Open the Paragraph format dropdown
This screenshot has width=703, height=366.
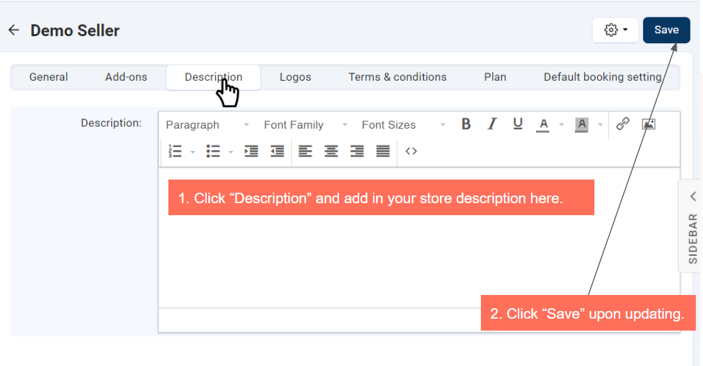[207, 125]
